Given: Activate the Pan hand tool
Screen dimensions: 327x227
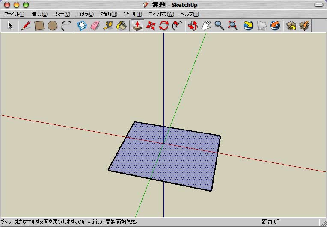Looking at the screenshot, I should pos(206,26).
